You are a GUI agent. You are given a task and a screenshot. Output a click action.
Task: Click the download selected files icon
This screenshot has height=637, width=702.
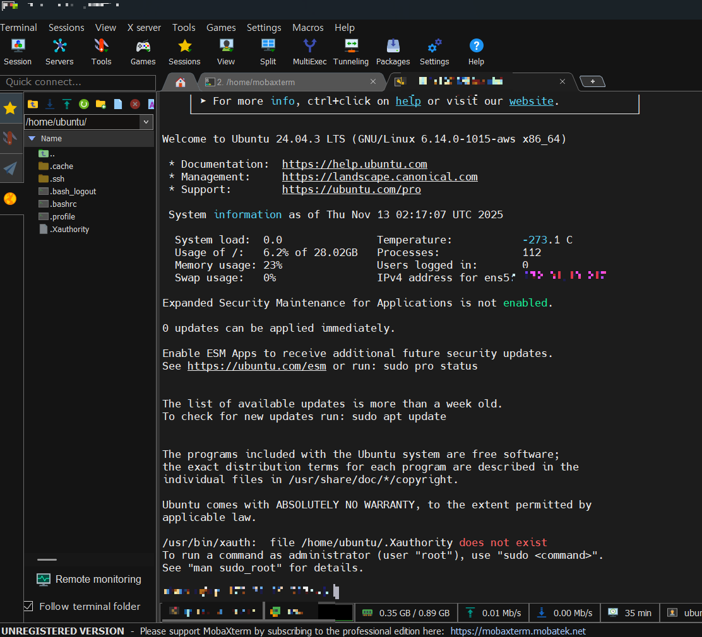pyautogui.click(x=50, y=104)
